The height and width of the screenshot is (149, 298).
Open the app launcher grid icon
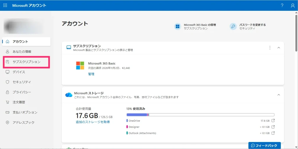(5, 5)
